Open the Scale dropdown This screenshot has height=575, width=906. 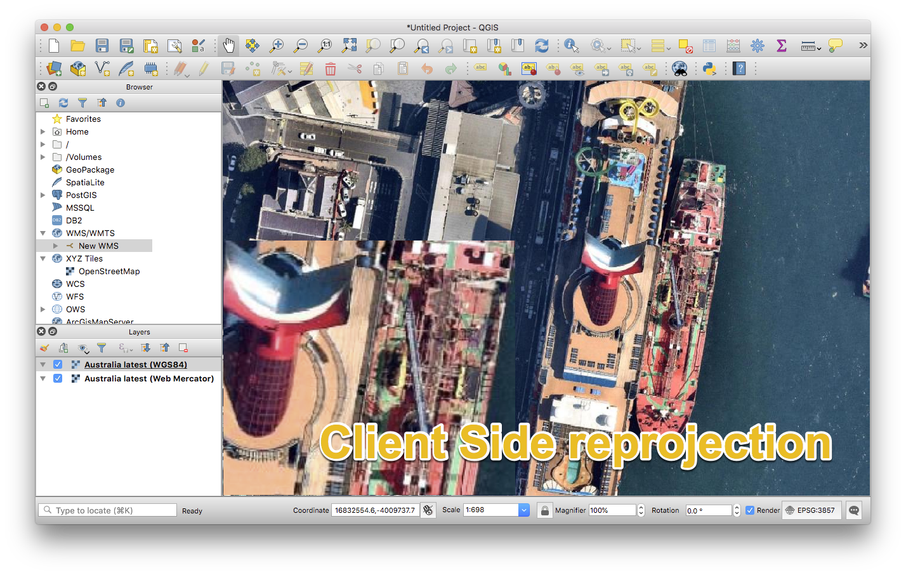click(522, 510)
